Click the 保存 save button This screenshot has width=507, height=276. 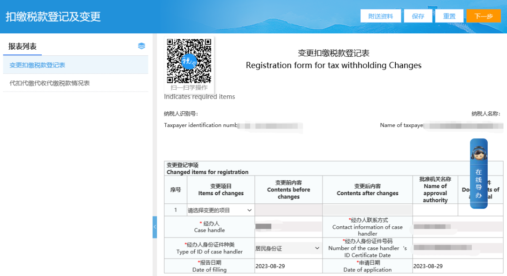(x=418, y=16)
